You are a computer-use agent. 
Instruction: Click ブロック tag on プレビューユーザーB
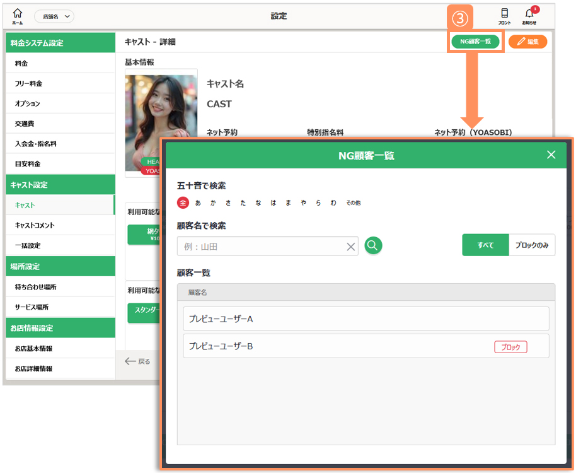(x=510, y=346)
